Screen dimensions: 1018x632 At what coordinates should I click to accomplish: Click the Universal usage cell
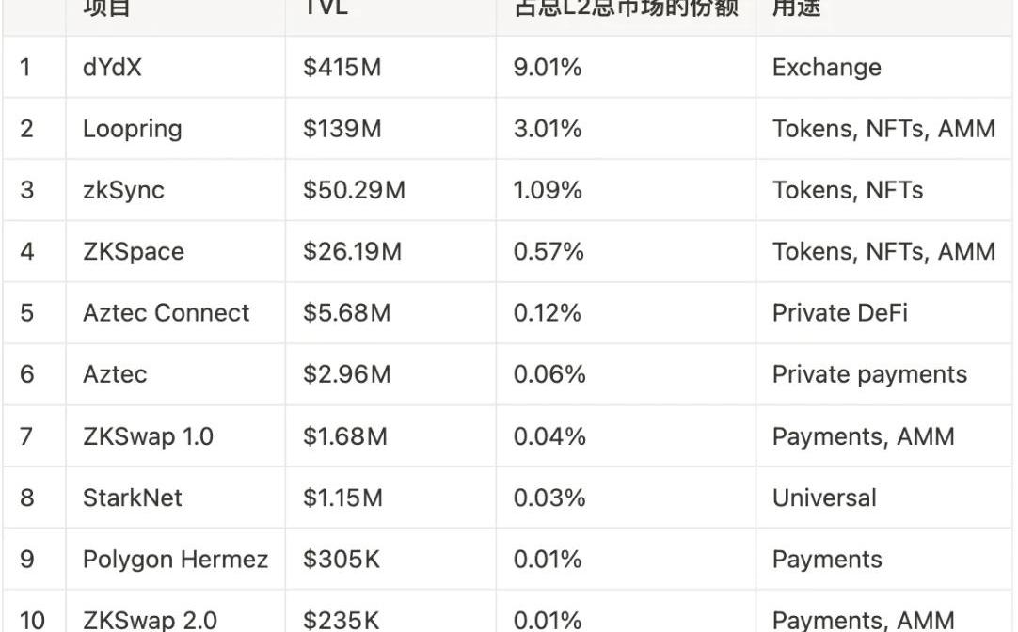click(x=824, y=498)
